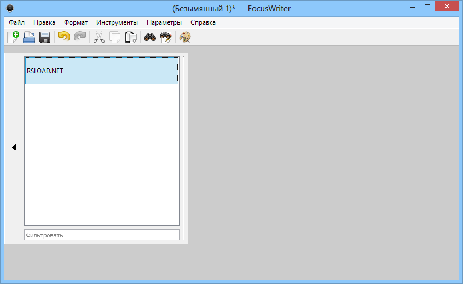Save document with the floppy disk icon
The height and width of the screenshot is (284, 463).
[x=45, y=37]
